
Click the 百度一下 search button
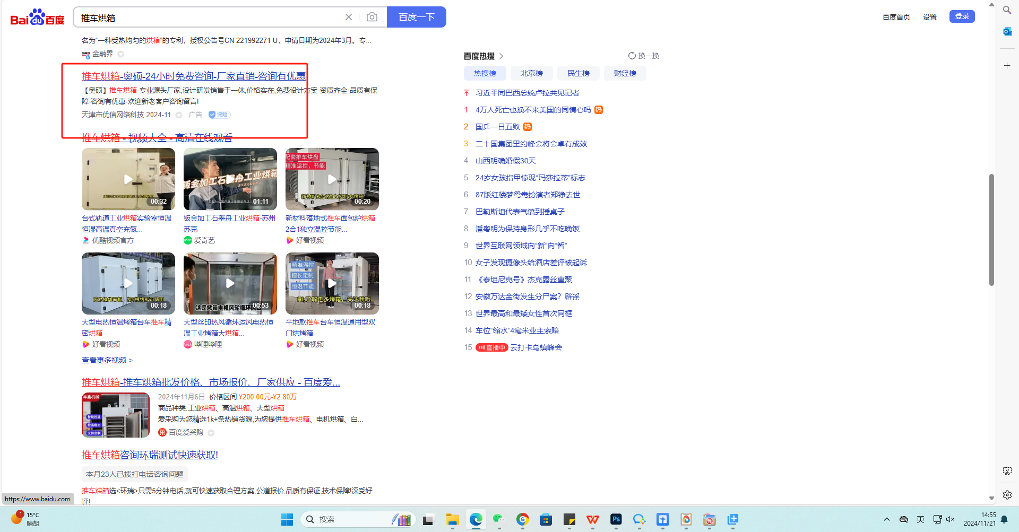pos(416,17)
